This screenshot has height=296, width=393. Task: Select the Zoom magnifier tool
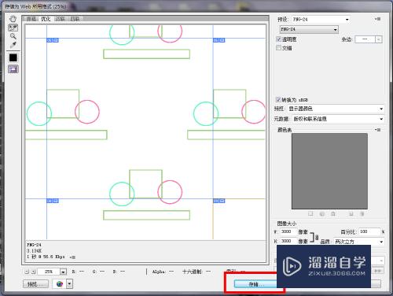pos(13,36)
